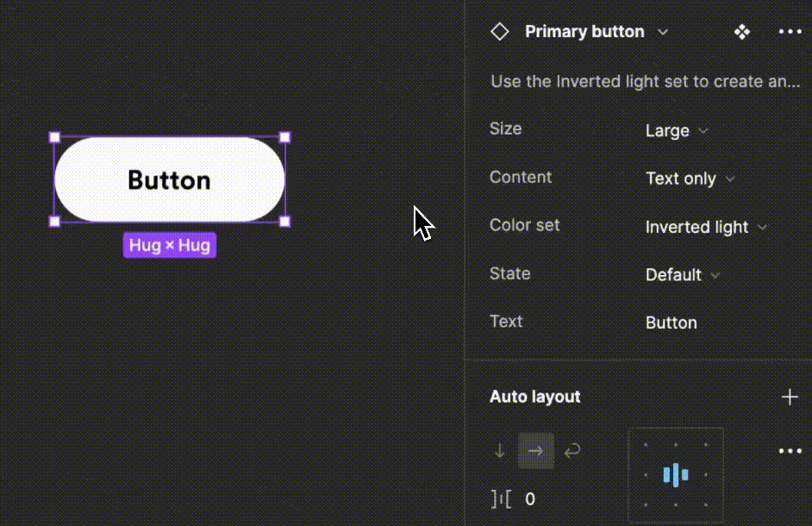Edit the Text property value Button
Image resolution: width=812 pixels, height=526 pixels.
click(x=671, y=322)
